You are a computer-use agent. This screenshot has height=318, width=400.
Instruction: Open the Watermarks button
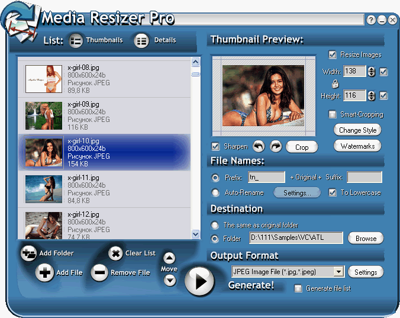click(x=357, y=146)
